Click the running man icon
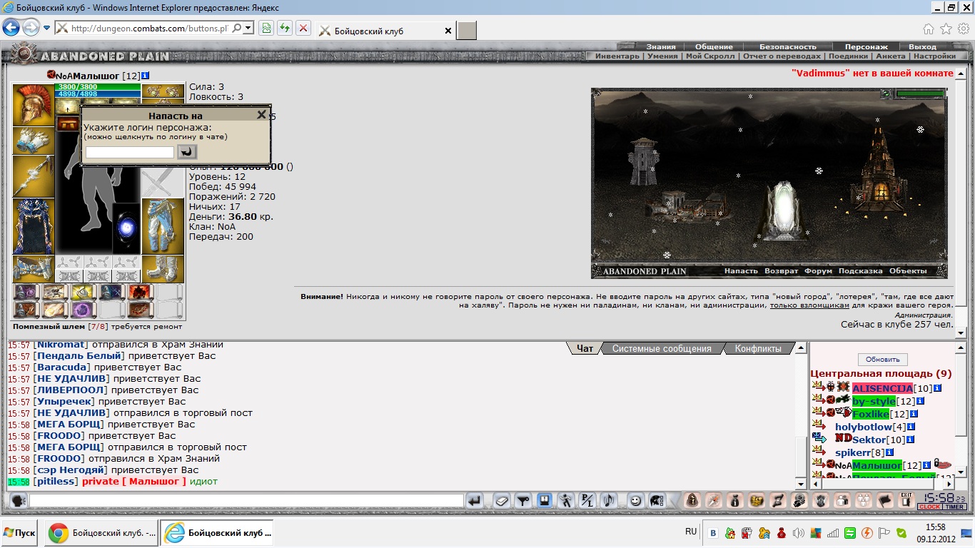 coord(565,501)
